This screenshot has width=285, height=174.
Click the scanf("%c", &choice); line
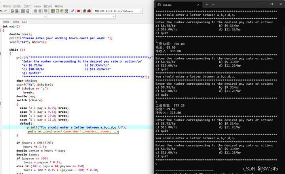[x=35, y=85]
